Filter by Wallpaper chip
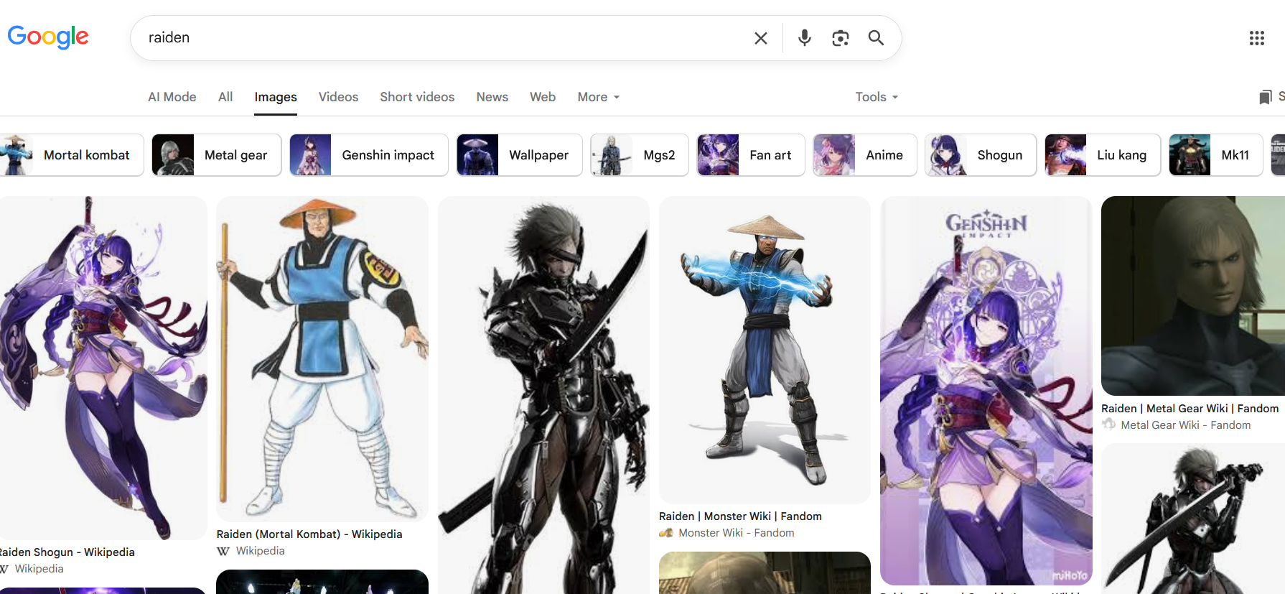 tap(520, 155)
